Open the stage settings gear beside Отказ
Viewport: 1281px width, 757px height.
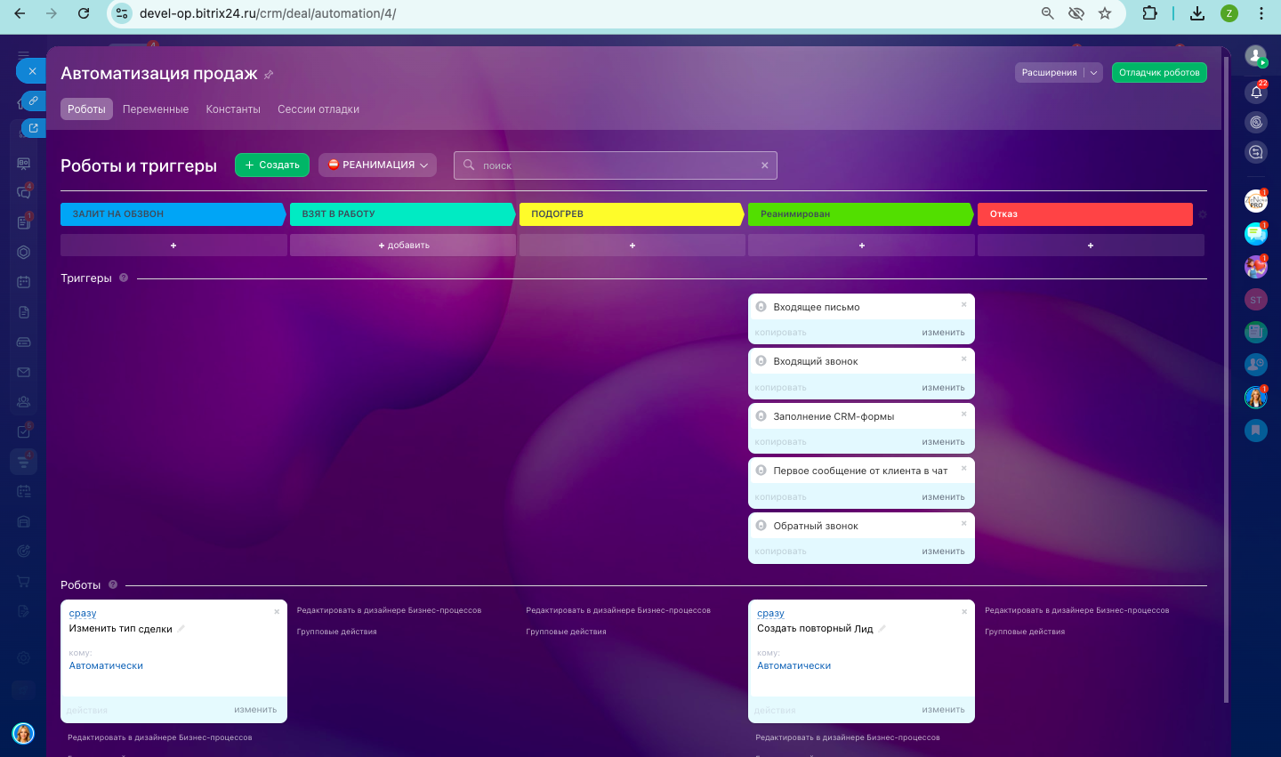point(1203,214)
